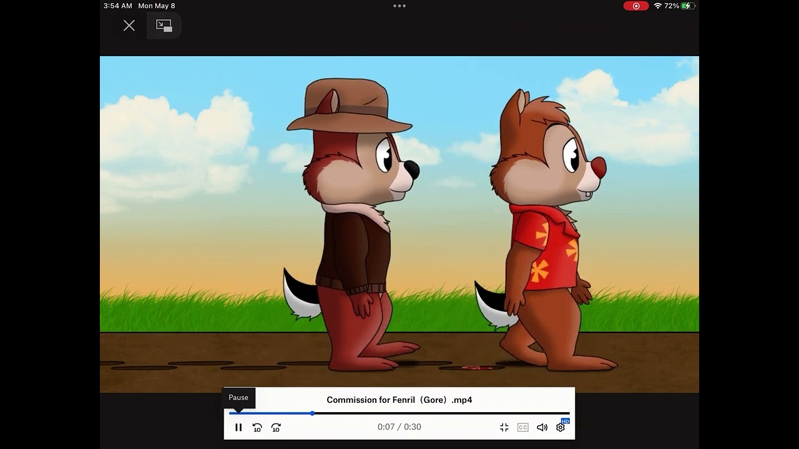
Task: Close the video viewer with the X
Action: pos(129,26)
